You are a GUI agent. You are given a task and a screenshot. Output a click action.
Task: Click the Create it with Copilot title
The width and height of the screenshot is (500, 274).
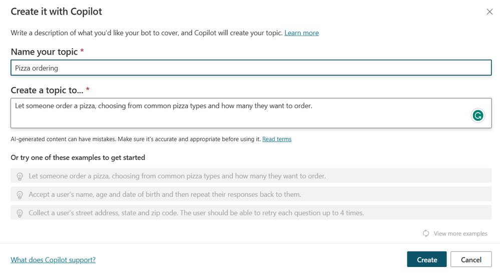(x=56, y=11)
